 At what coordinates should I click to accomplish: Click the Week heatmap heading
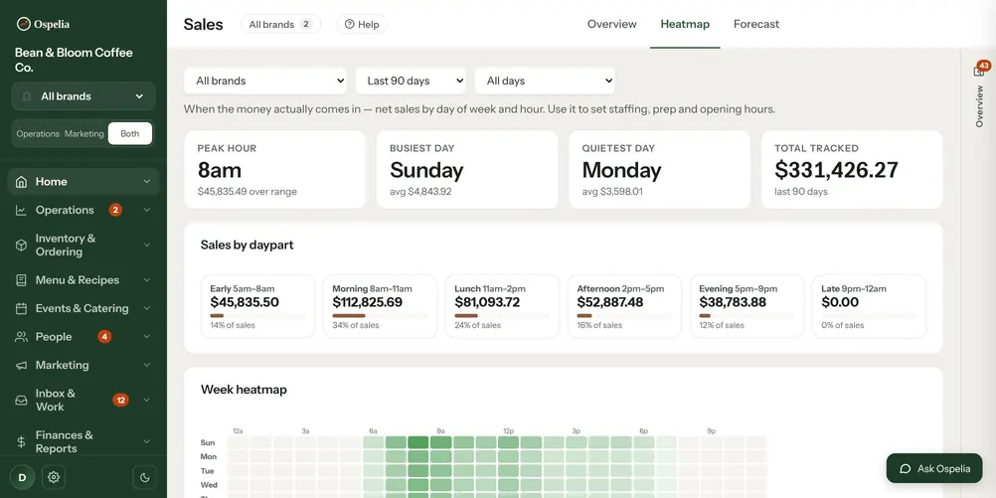click(x=244, y=390)
